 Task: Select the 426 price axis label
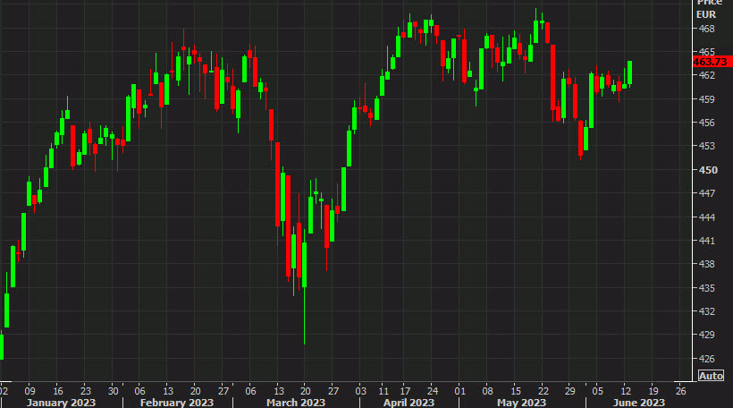(706, 359)
